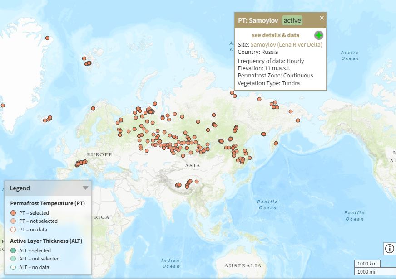Click the Legend panel header title

[20, 188]
